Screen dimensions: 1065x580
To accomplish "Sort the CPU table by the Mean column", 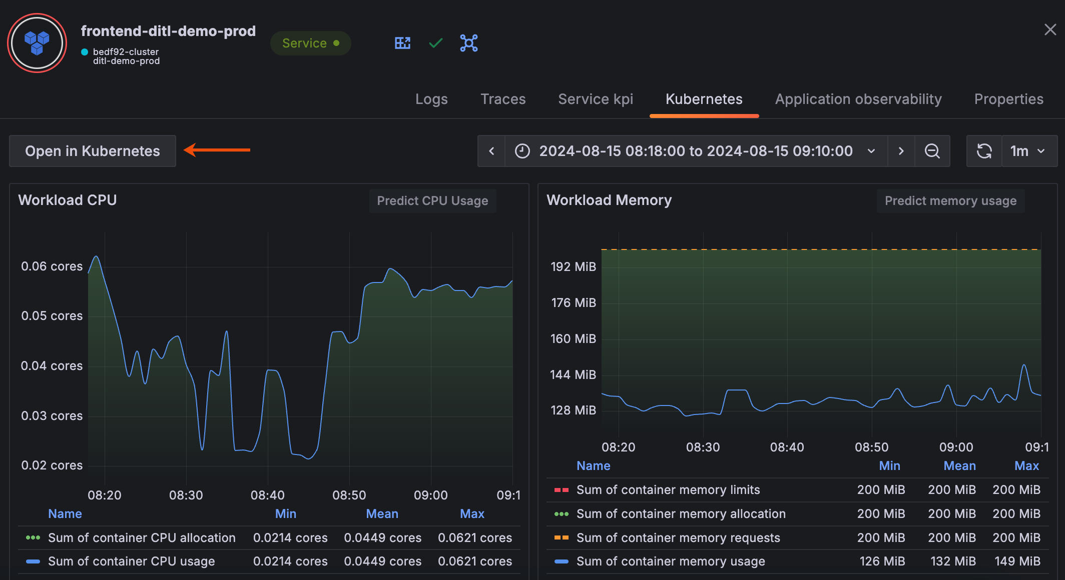I will (x=382, y=513).
